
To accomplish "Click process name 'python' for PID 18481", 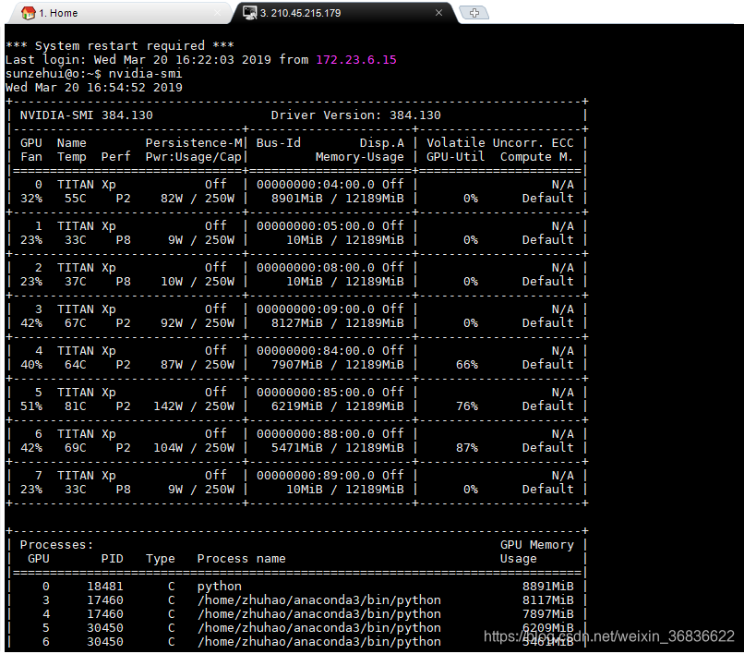I will click(x=219, y=587).
